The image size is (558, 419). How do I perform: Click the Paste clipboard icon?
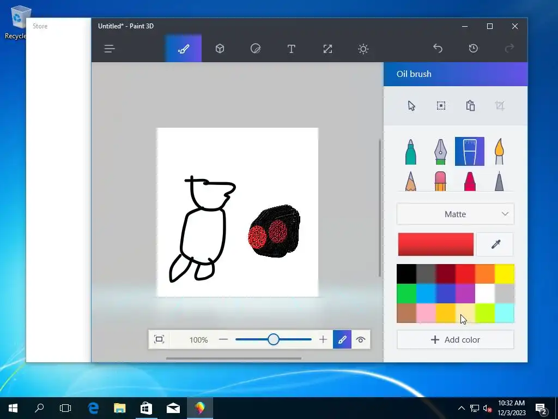470,105
